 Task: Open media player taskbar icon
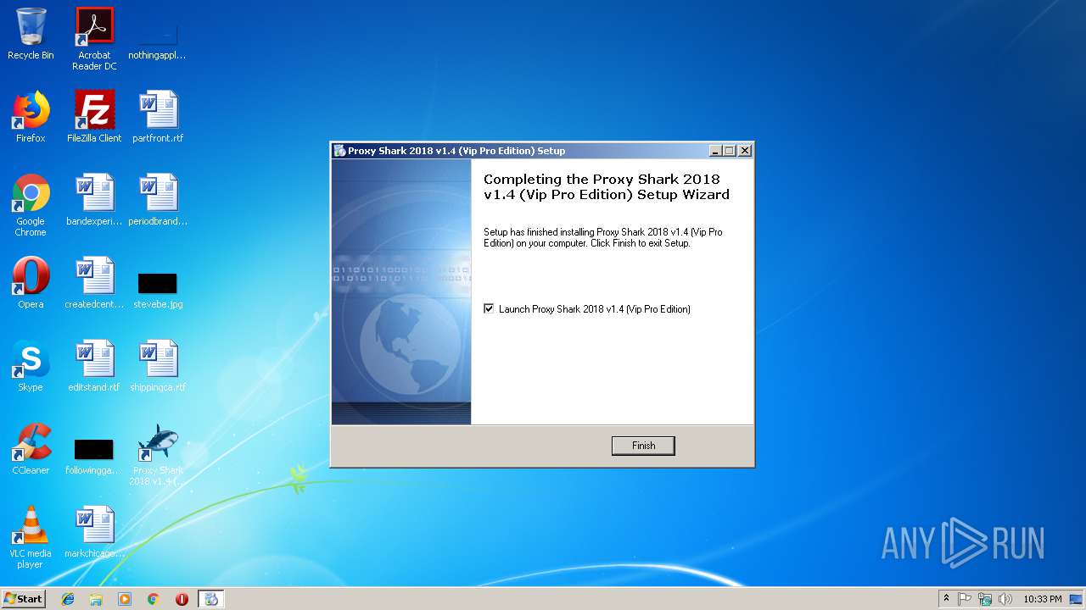pyautogui.click(x=125, y=599)
